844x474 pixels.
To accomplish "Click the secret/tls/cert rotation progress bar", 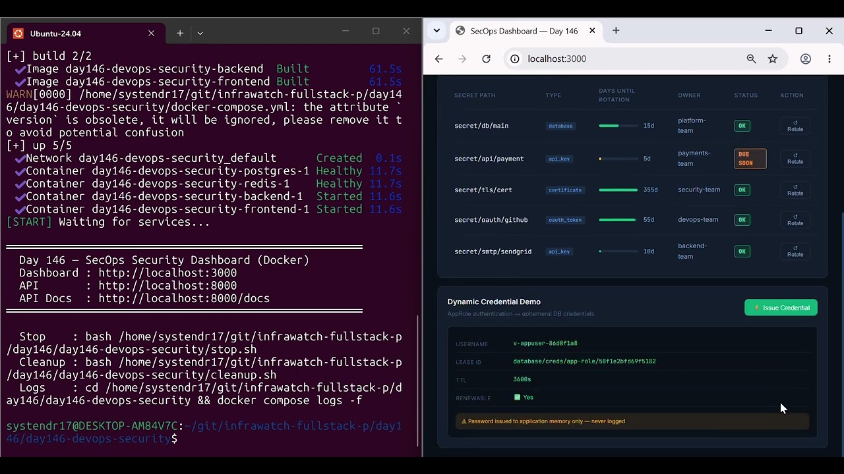I will 618,190.
